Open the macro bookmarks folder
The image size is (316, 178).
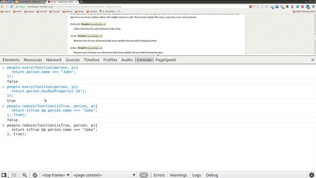(5, 11)
